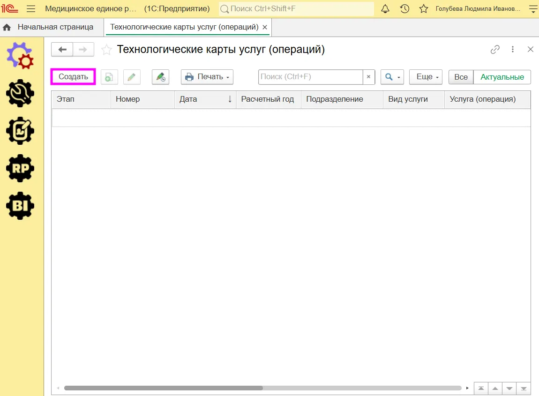This screenshot has height=396, width=539.
Task: Jump to the last row with the bottom arrow
Action: [x=524, y=389]
